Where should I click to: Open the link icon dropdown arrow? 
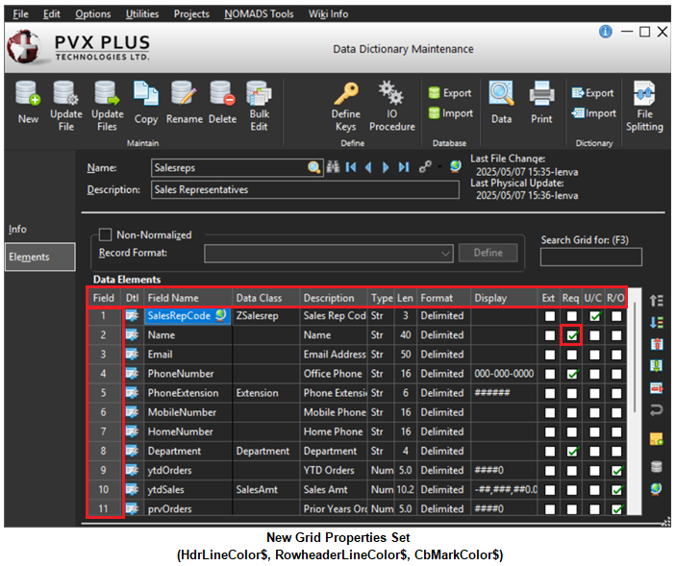pos(438,167)
